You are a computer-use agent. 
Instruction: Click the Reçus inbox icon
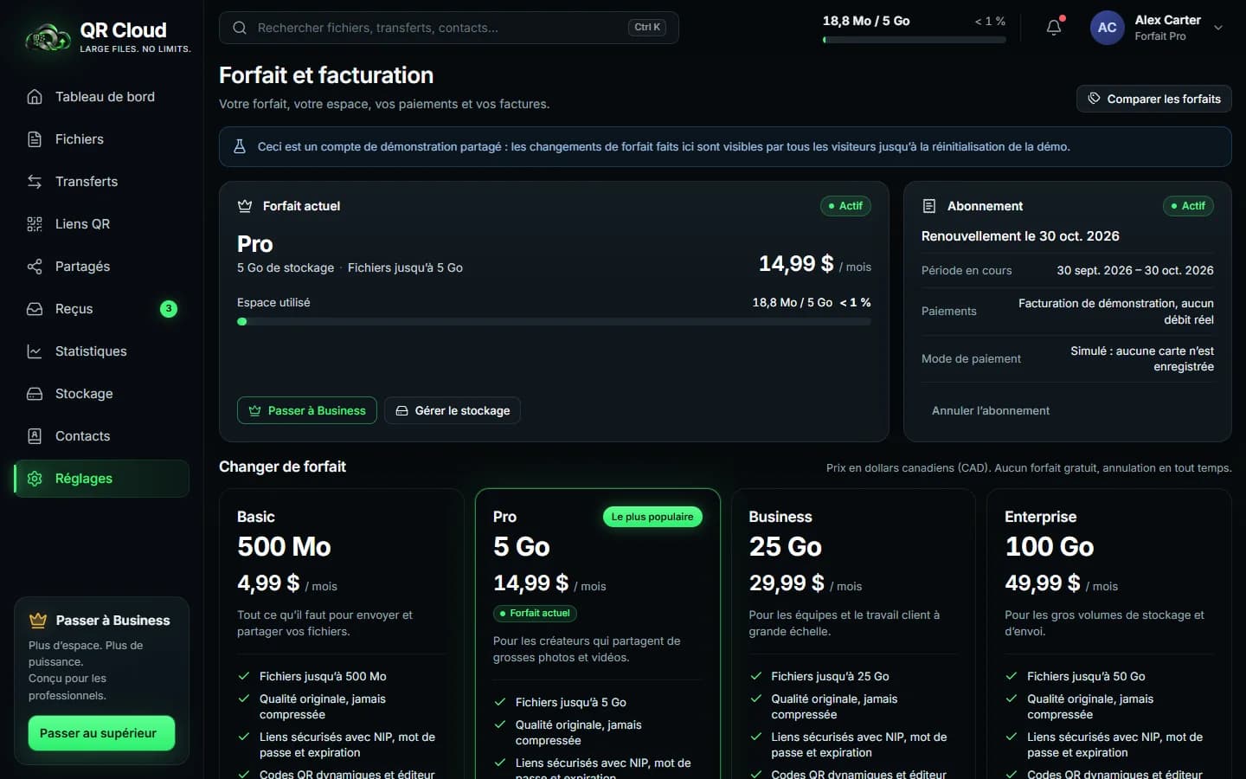tap(35, 309)
